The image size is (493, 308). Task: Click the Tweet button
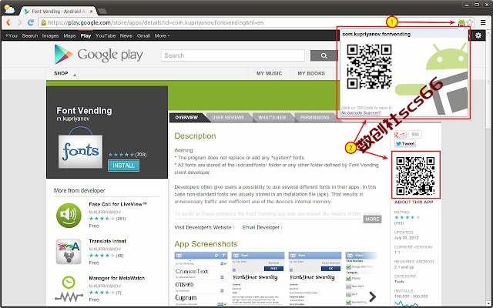405,144
